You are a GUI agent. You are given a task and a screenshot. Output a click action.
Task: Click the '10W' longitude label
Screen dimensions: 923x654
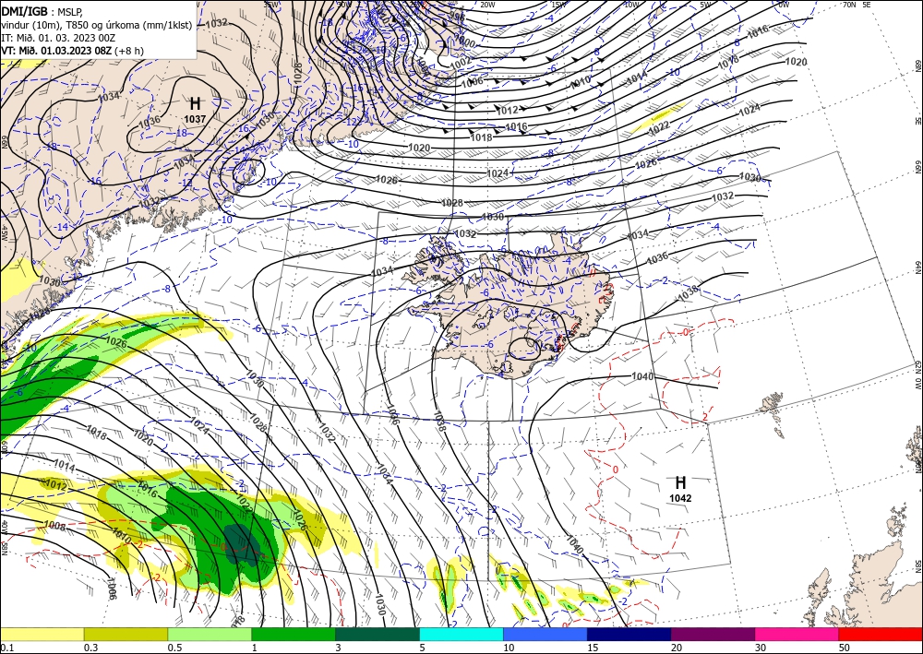click(631, 5)
